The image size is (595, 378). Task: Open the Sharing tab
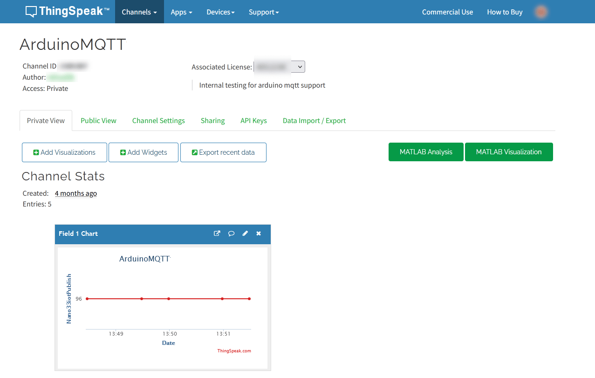(x=212, y=120)
